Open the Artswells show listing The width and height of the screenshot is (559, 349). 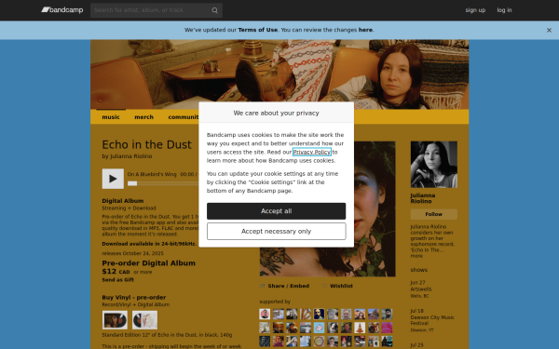[x=421, y=289]
